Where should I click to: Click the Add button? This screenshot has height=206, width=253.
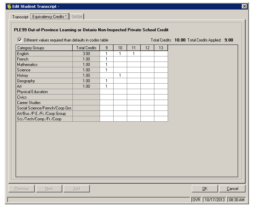[x=77, y=189]
